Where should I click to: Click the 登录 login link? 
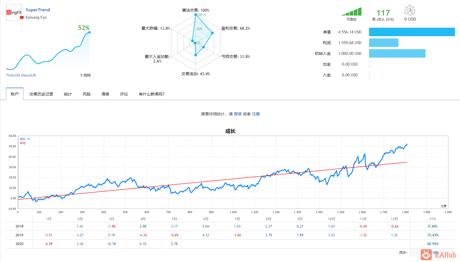(x=238, y=114)
